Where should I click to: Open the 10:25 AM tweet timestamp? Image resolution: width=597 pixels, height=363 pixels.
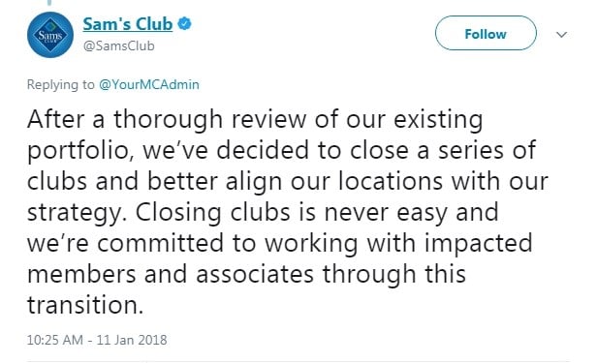(55, 340)
